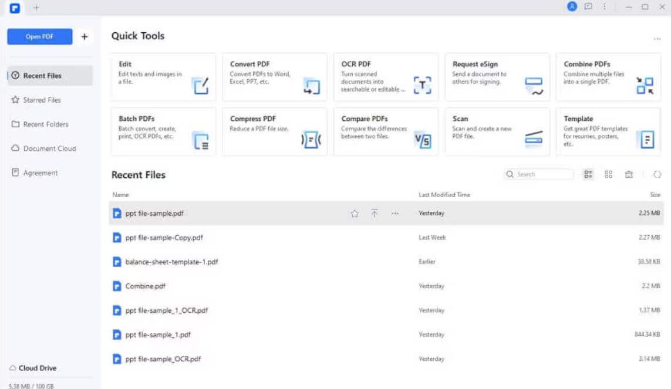Go to Starred Files in sidebar
671x389 pixels.
[42, 100]
